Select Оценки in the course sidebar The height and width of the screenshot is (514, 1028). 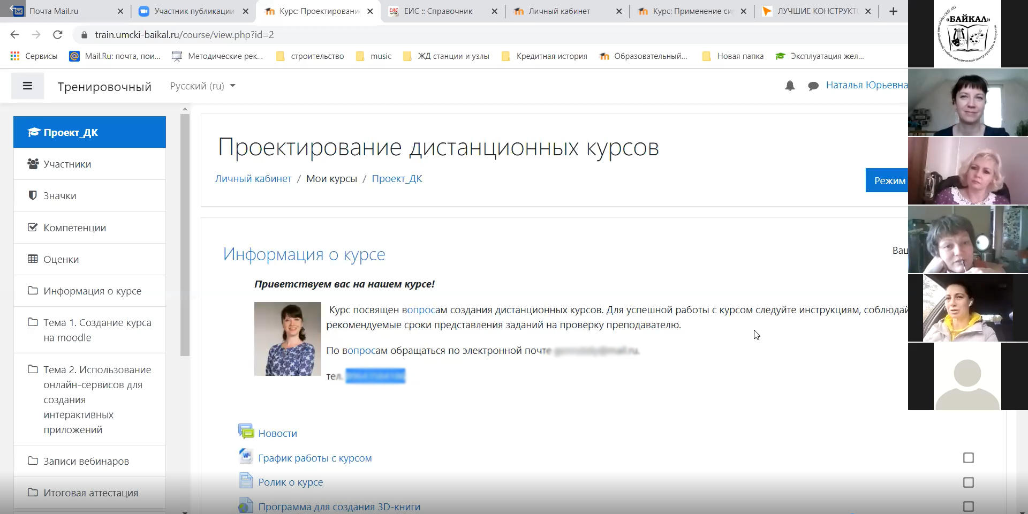point(61,259)
